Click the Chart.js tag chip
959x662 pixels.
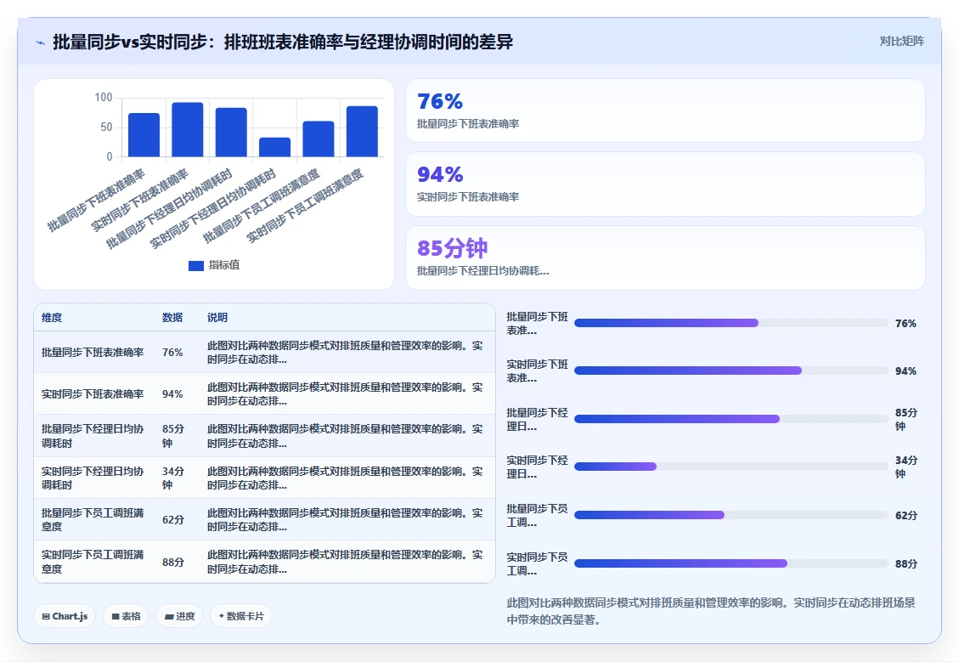click(x=65, y=616)
